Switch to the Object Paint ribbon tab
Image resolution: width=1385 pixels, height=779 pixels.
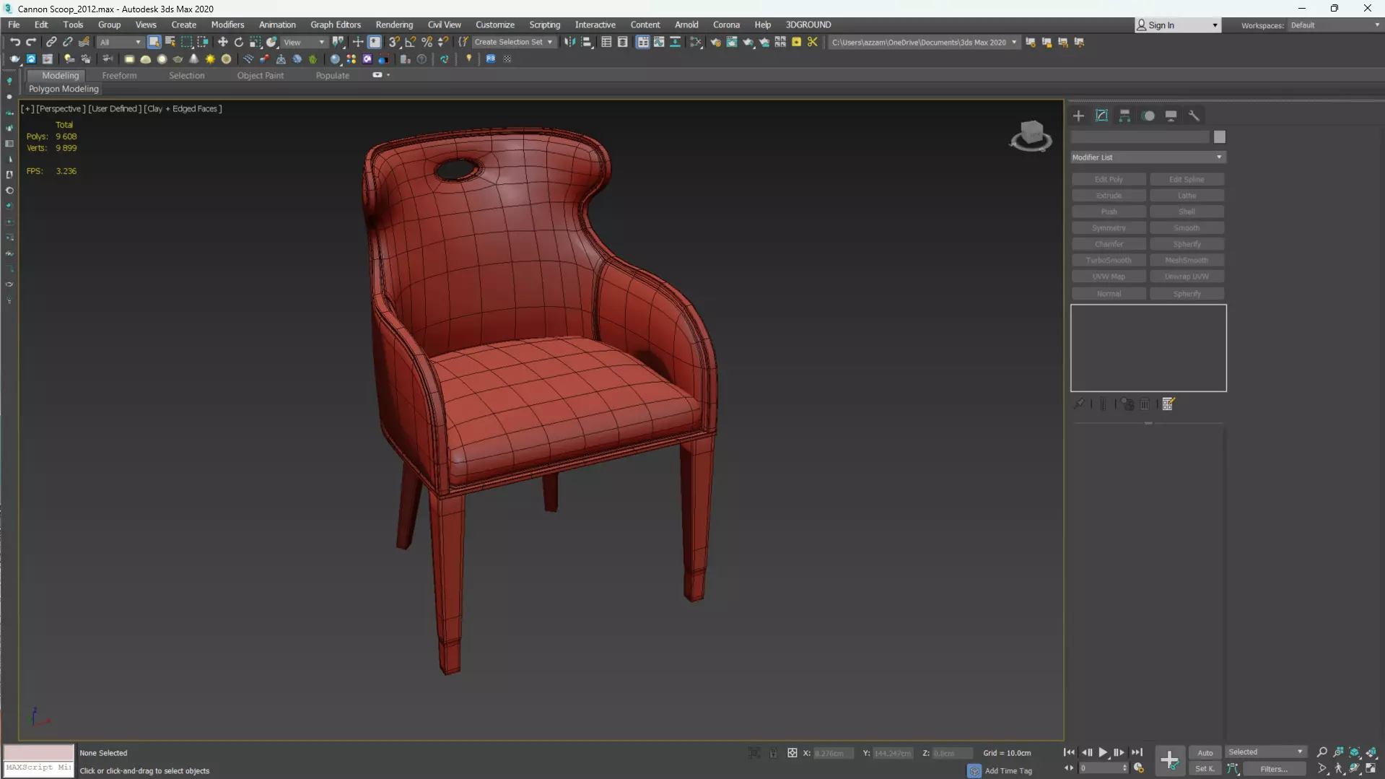click(260, 75)
